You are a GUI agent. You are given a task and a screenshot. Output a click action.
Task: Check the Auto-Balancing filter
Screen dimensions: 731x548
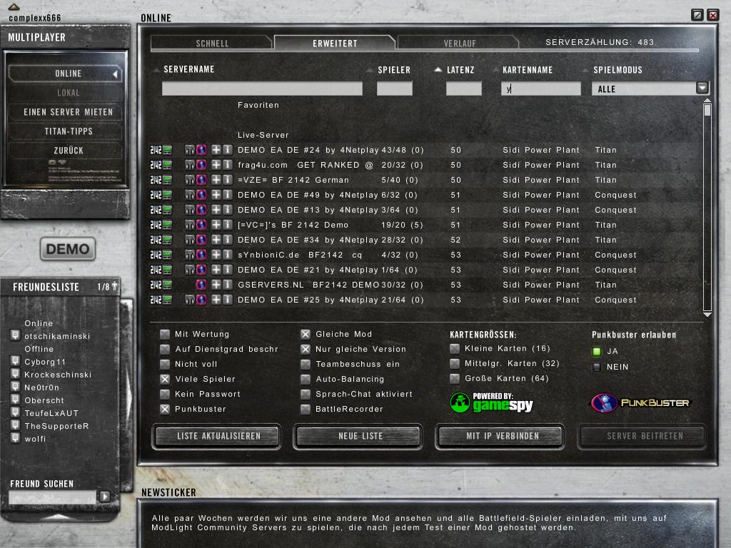coord(306,379)
